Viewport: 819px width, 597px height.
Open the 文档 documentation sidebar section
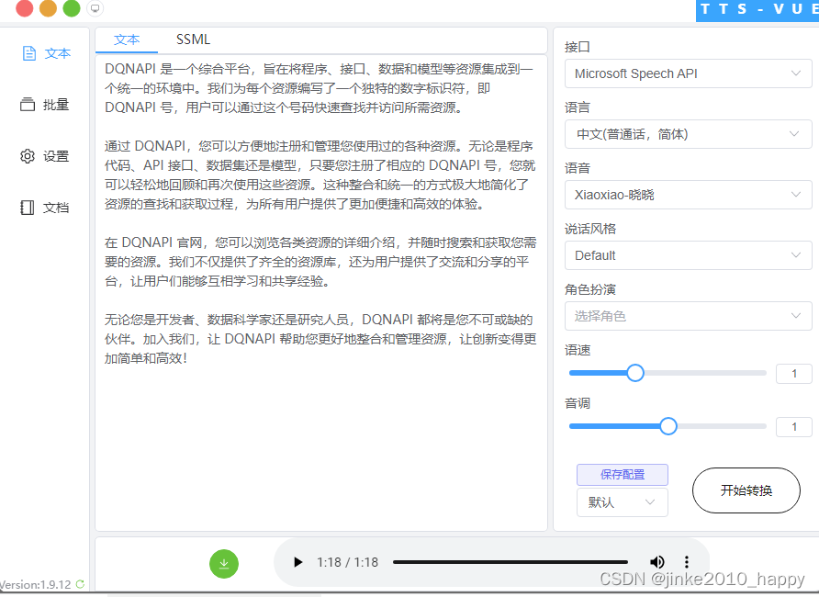pos(45,208)
